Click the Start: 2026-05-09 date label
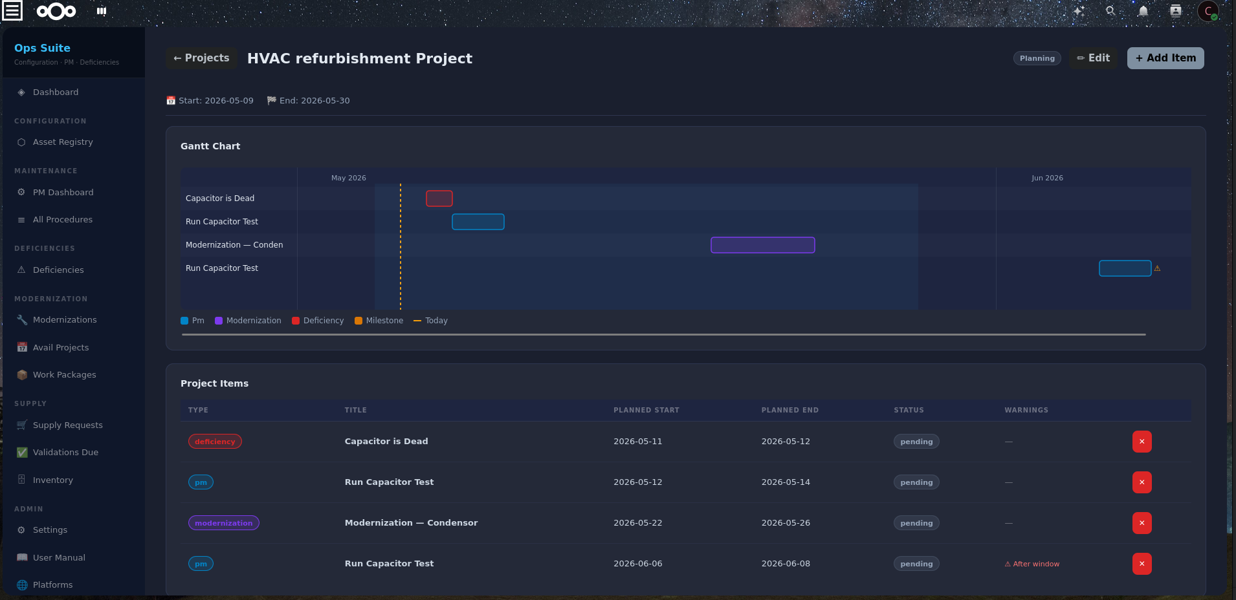 pyautogui.click(x=210, y=101)
